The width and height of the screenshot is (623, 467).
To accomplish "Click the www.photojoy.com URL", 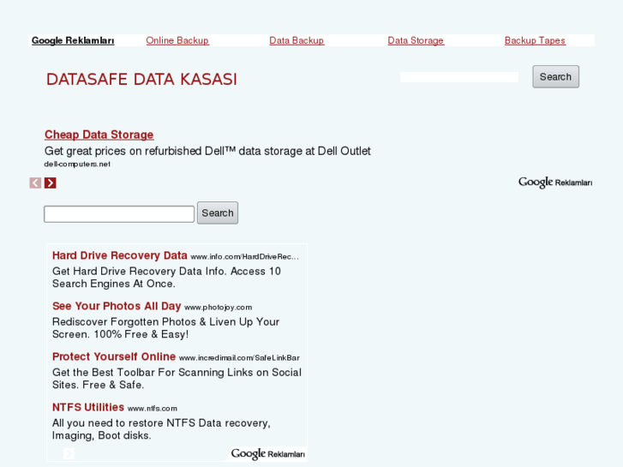I will (x=218, y=308).
